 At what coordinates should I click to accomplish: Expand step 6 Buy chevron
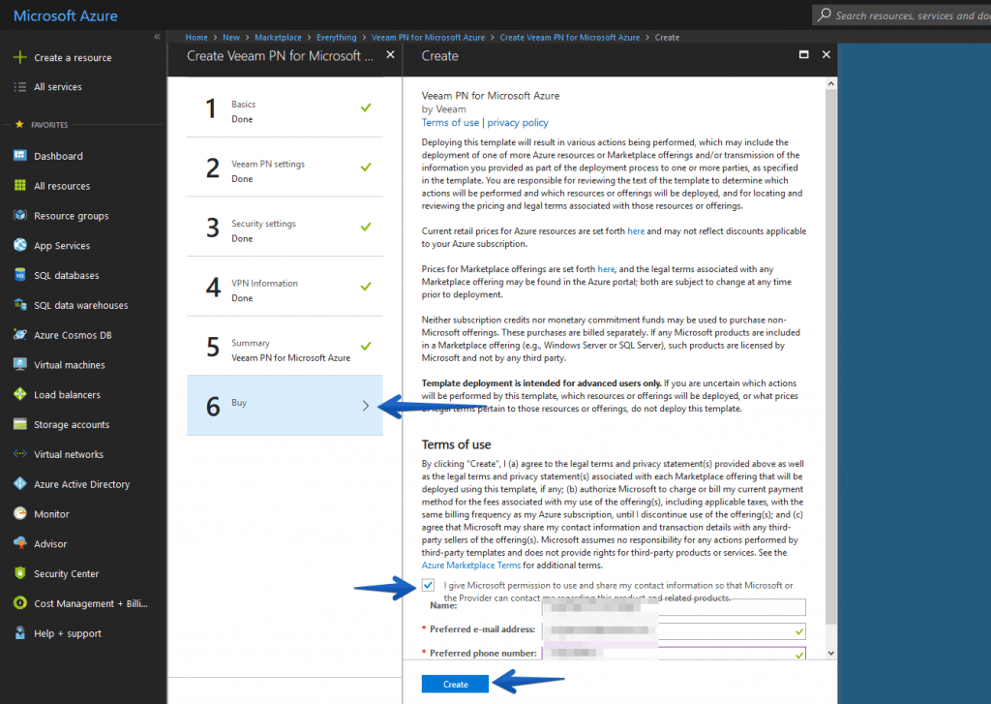[365, 406]
